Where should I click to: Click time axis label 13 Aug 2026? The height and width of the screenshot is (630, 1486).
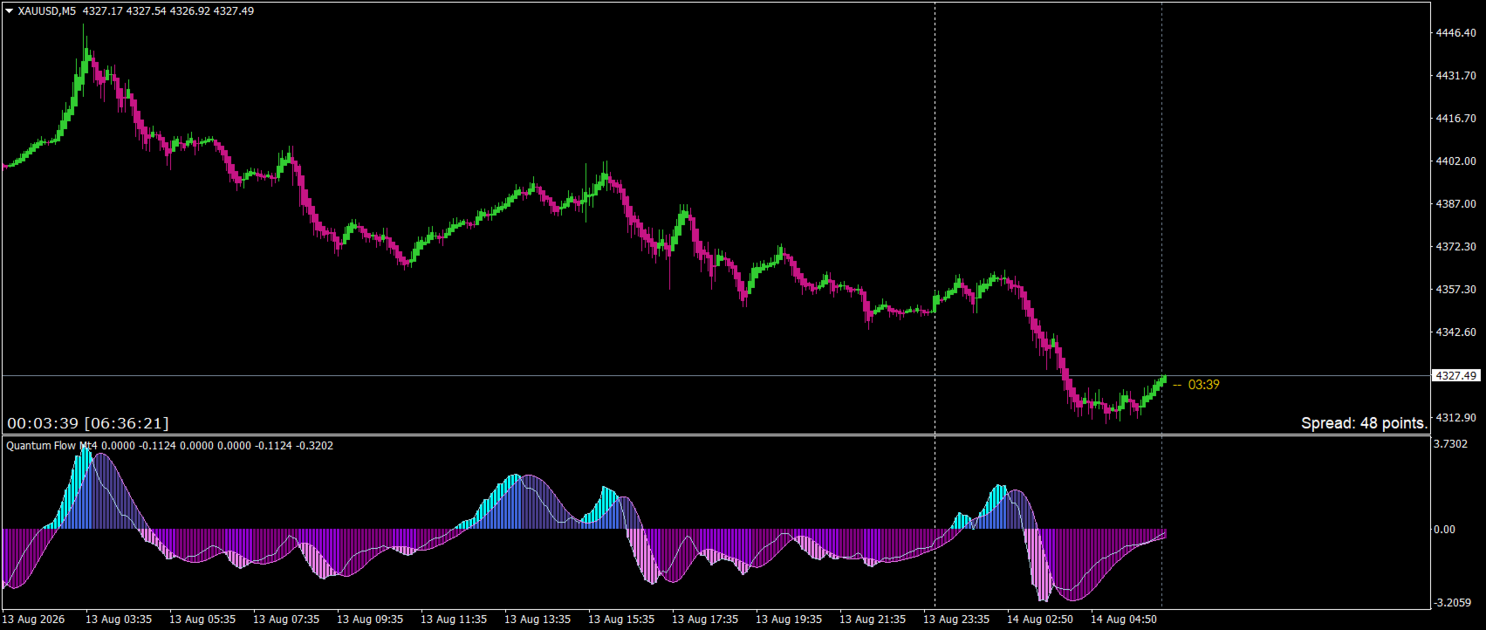34,620
